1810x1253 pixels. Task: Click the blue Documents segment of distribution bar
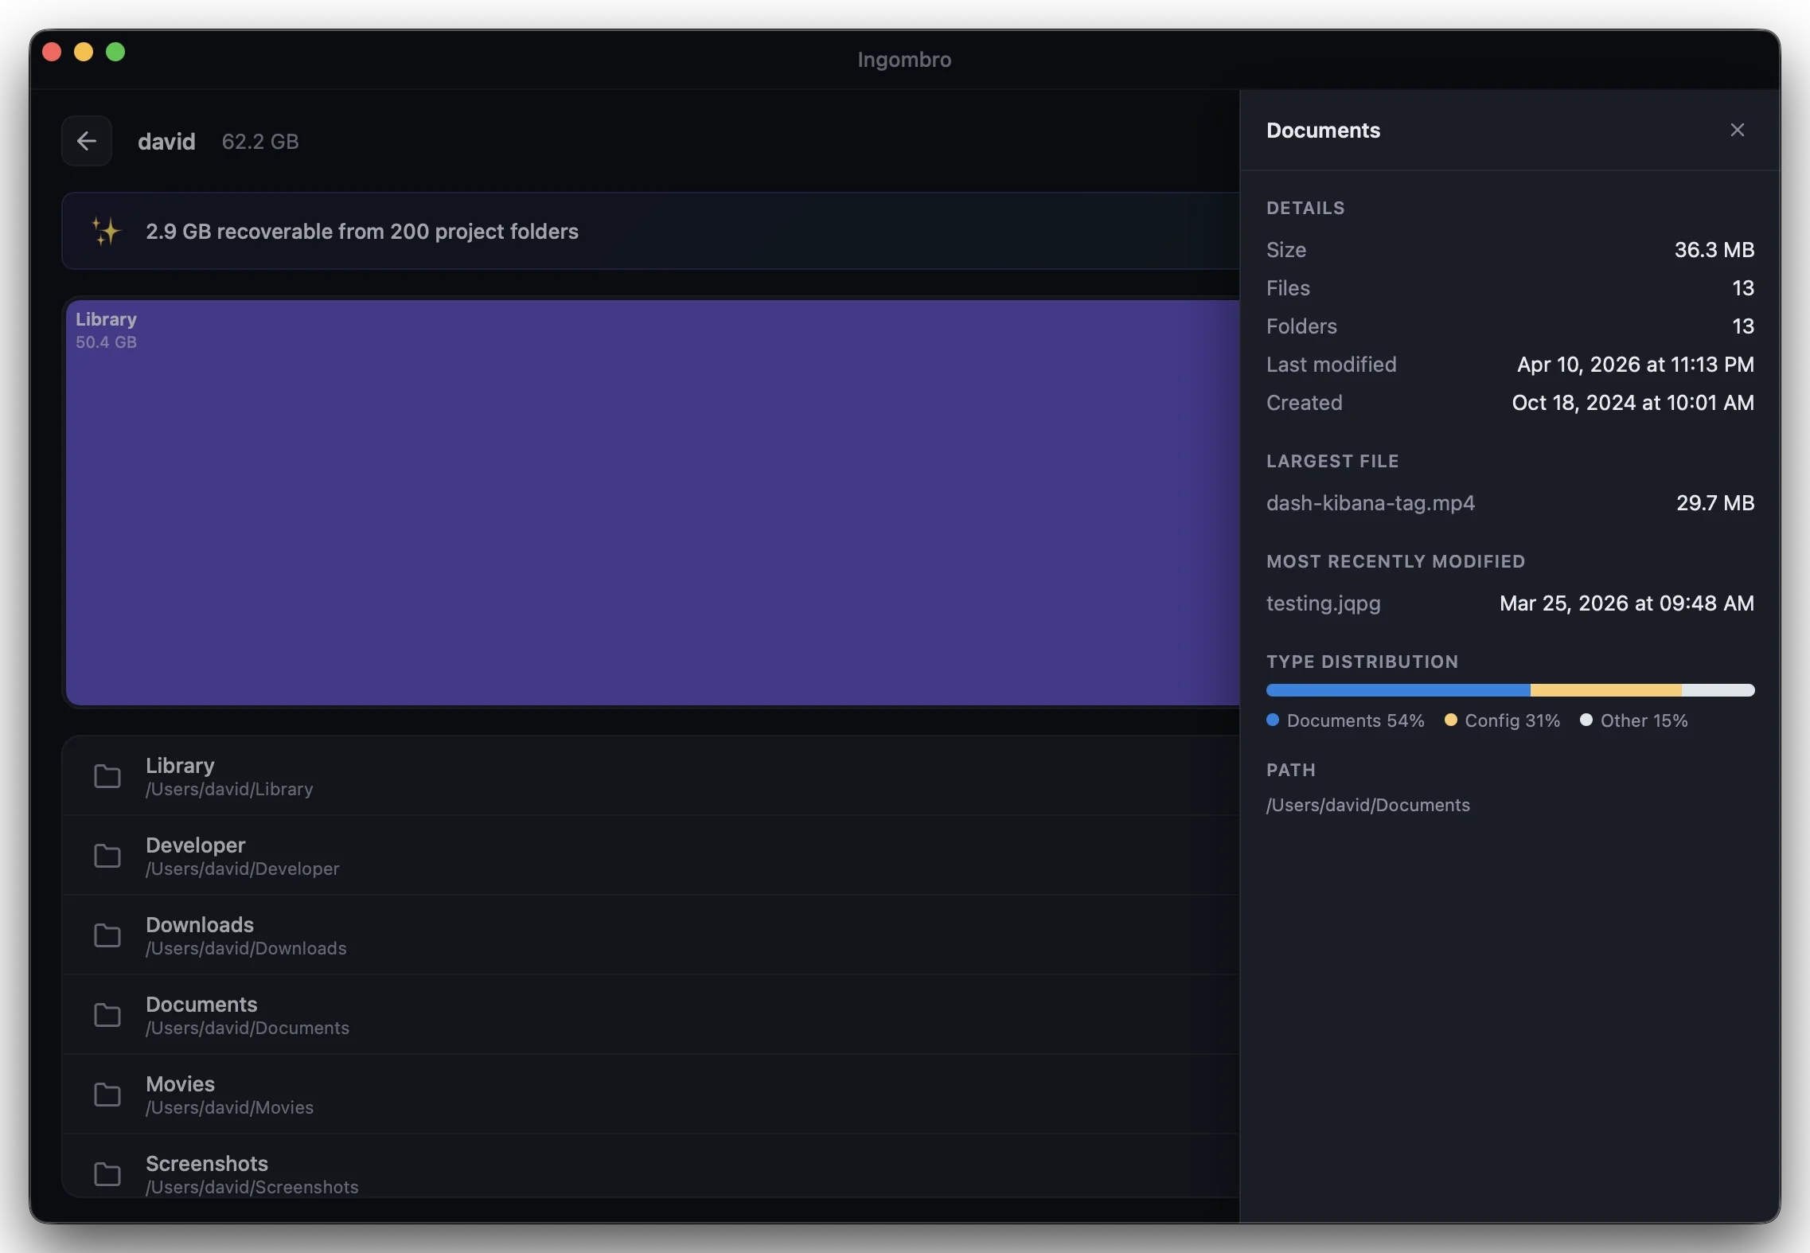[x=1398, y=690]
